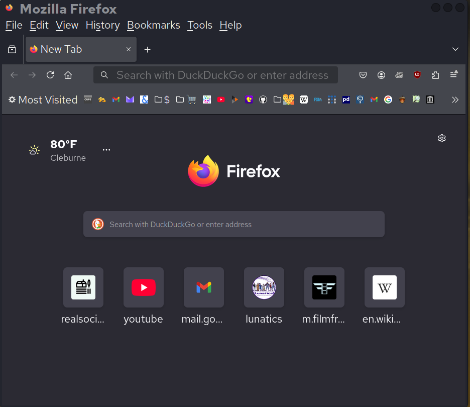The width and height of the screenshot is (470, 407).
Task: Open the GitHub bookmark icon
Action: 263,99
